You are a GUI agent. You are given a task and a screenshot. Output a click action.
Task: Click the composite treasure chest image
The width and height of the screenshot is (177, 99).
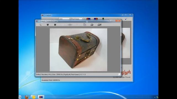pos(79,50)
